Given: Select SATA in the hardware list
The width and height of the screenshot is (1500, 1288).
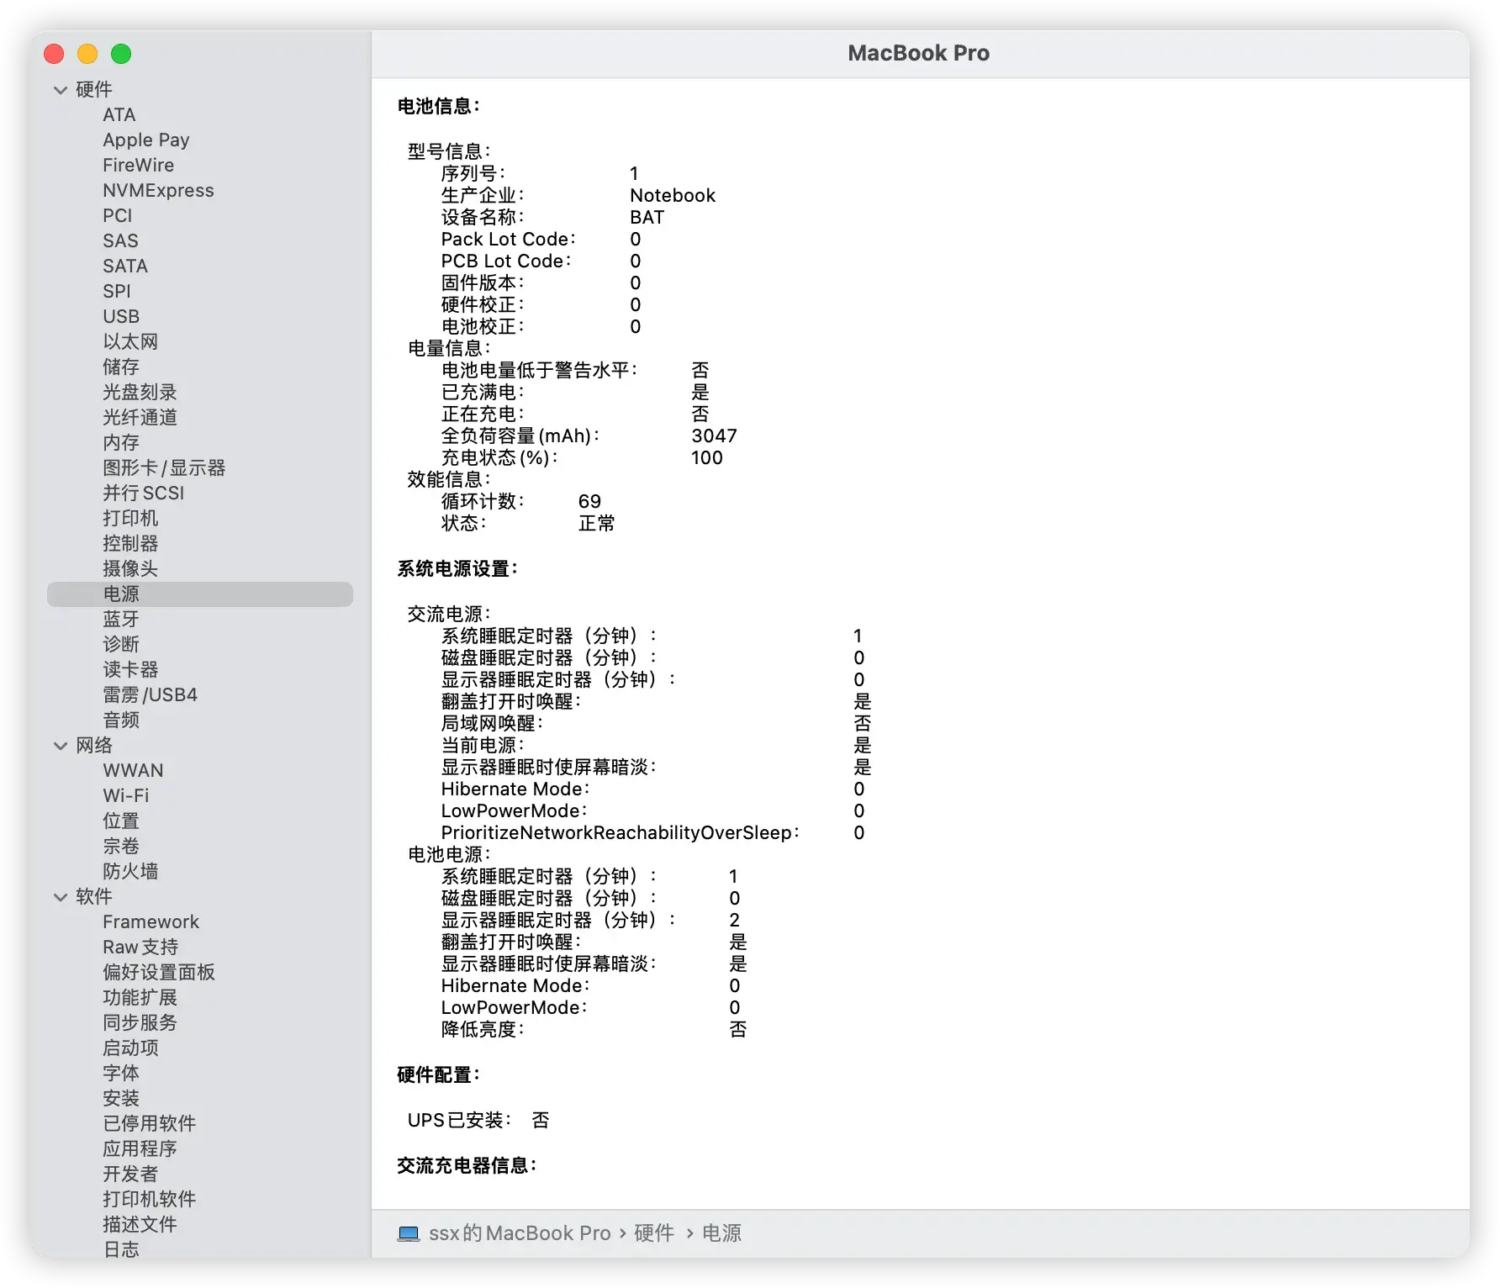Looking at the screenshot, I should tap(125, 267).
